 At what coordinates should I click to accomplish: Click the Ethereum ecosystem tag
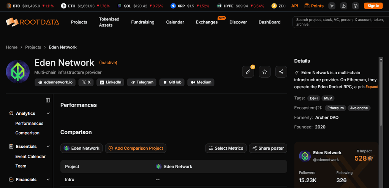[x=335, y=108]
